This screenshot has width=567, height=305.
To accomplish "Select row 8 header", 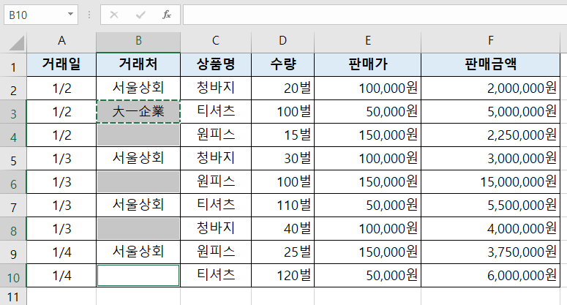I will [x=13, y=229].
